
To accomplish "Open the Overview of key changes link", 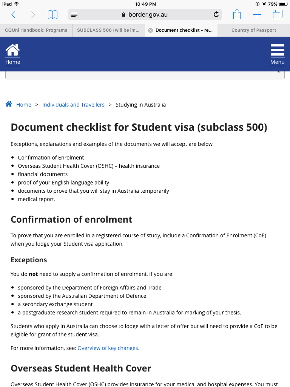I will point(108,348).
